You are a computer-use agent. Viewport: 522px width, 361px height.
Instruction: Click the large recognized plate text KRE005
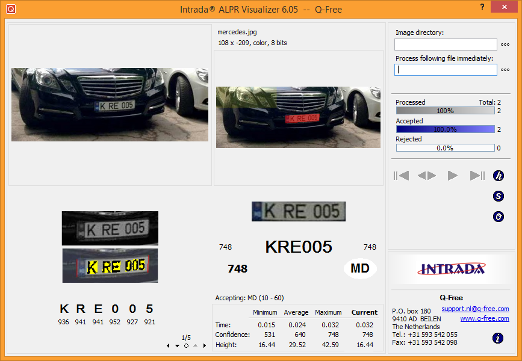299,247
